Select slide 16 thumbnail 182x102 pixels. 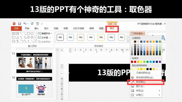click(34, 87)
